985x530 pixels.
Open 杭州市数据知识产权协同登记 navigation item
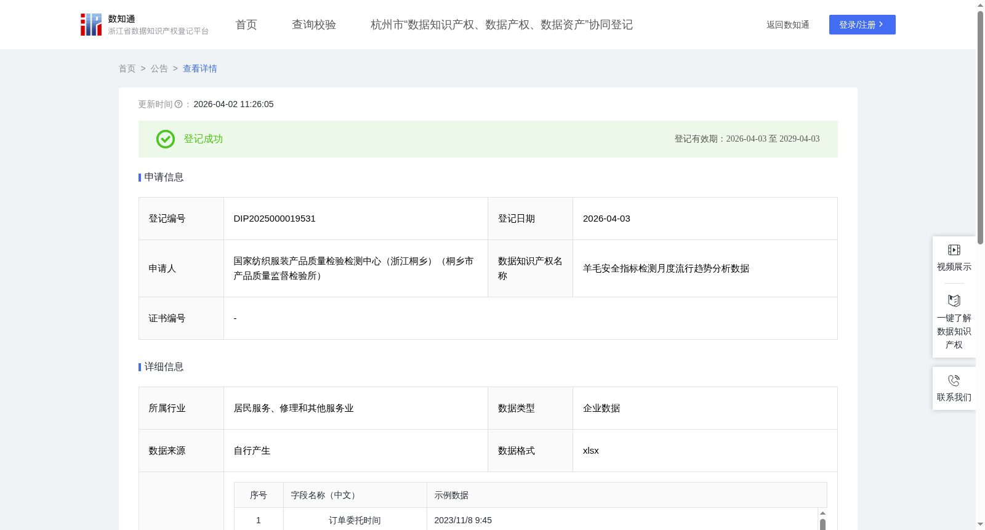pyautogui.click(x=502, y=25)
